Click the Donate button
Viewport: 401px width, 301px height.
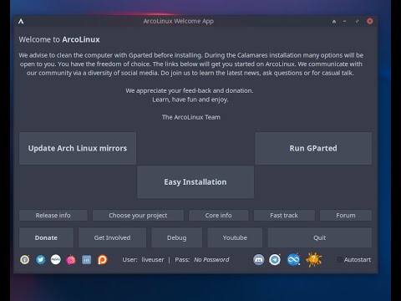click(46, 237)
